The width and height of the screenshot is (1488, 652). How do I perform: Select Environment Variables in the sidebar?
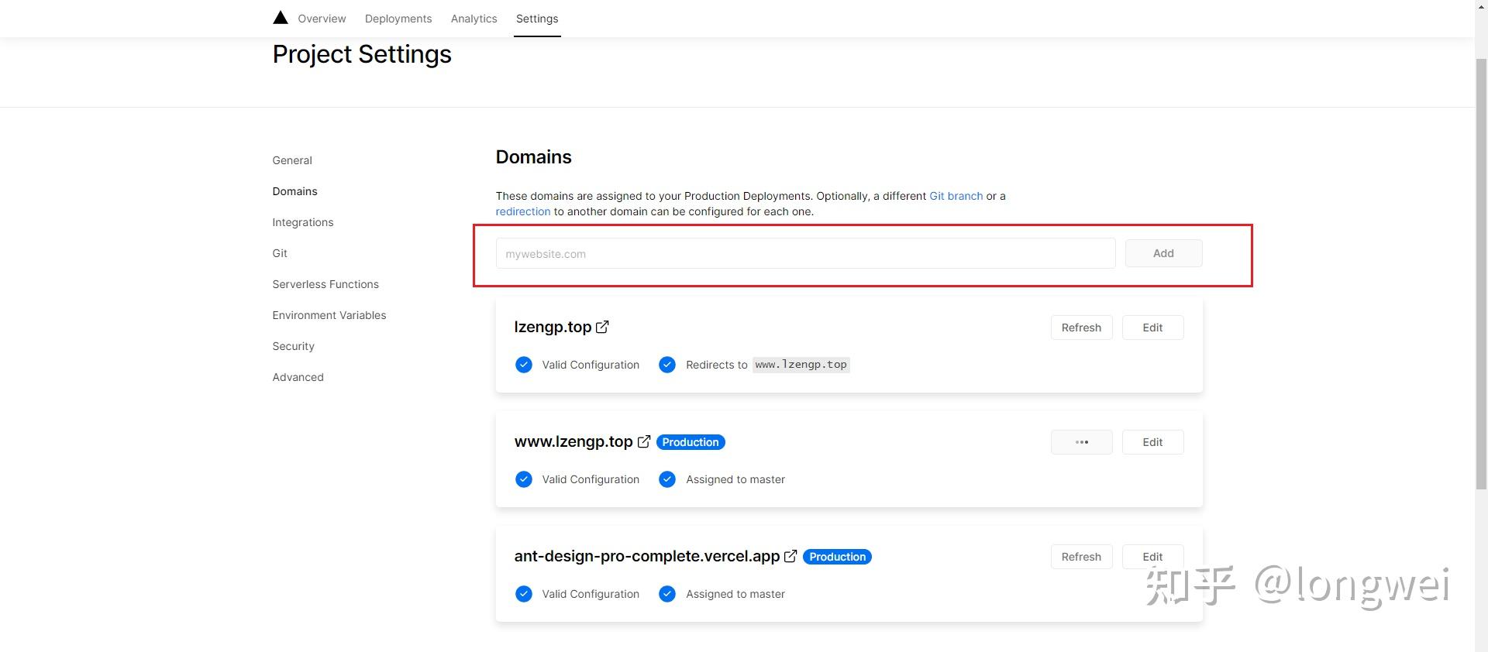tap(329, 315)
